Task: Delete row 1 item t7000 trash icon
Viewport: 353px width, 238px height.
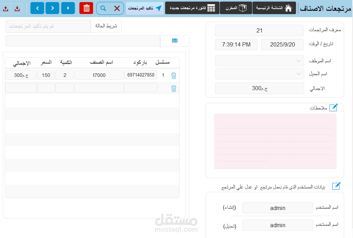Action: pyautogui.click(x=174, y=75)
